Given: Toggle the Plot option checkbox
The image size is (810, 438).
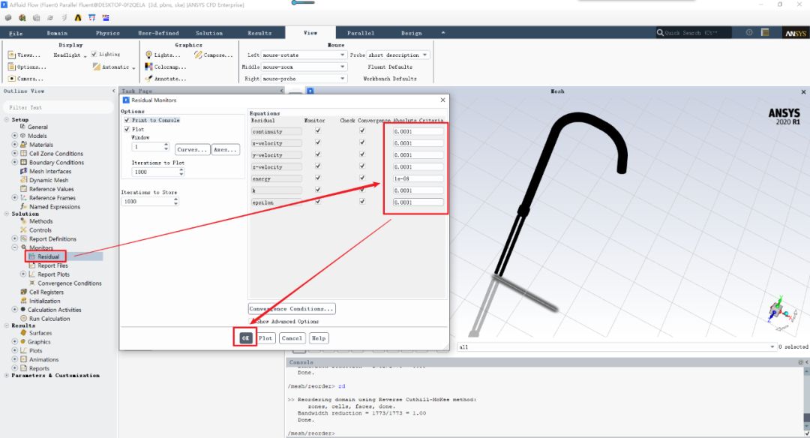Looking at the screenshot, I should pyautogui.click(x=127, y=129).
